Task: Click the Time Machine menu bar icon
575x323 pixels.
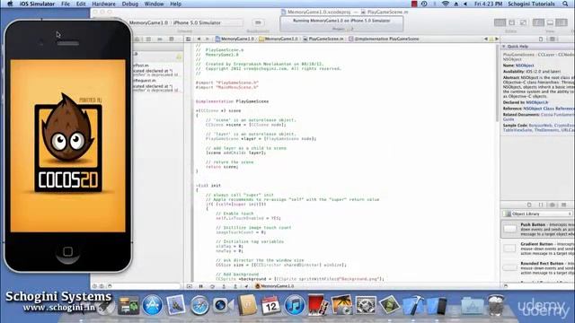Action: point(424,4)
